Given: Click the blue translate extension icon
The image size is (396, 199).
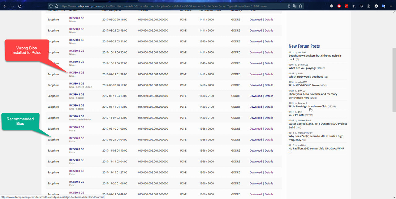Looking at the screenshot, I should point(384,6).
